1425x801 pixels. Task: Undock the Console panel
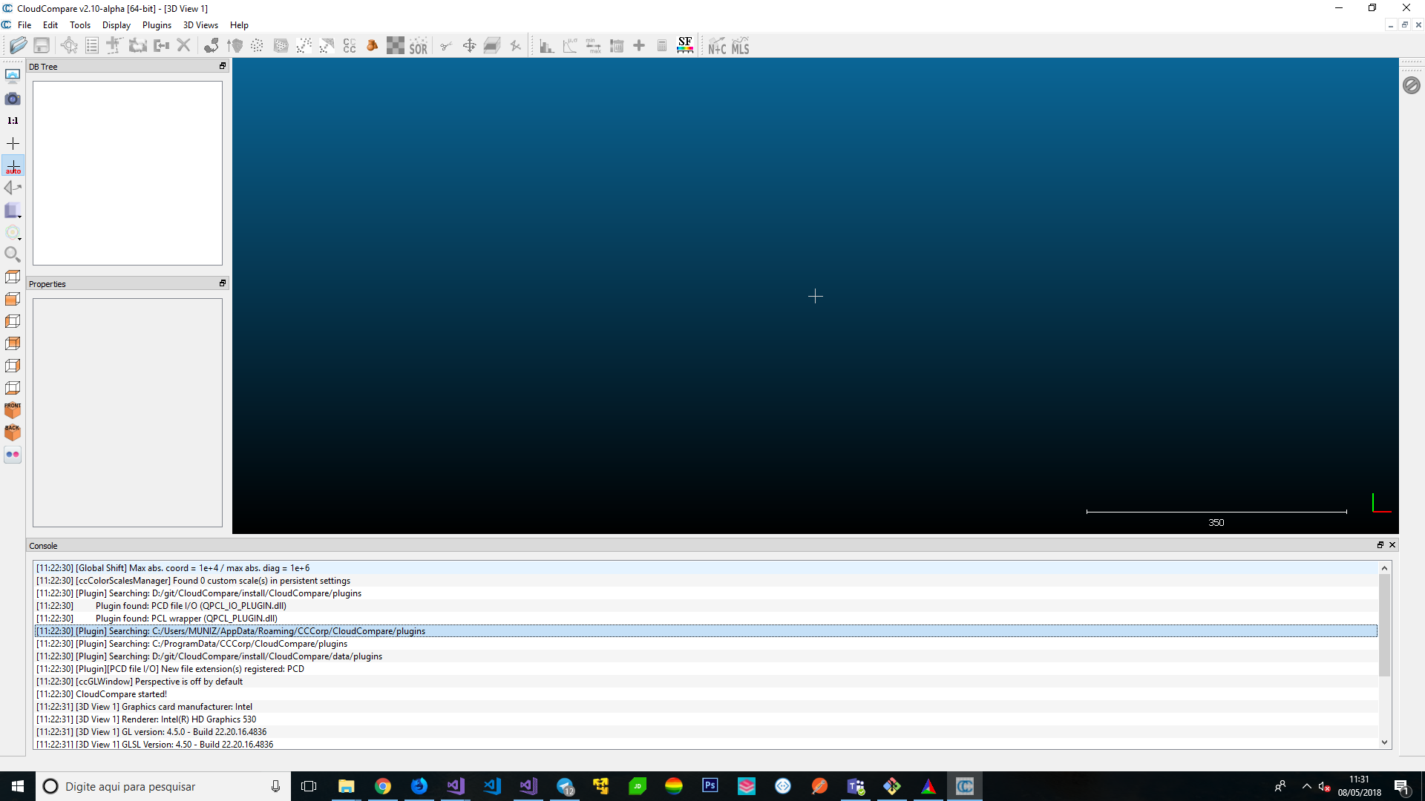[x=1381, y=545]
